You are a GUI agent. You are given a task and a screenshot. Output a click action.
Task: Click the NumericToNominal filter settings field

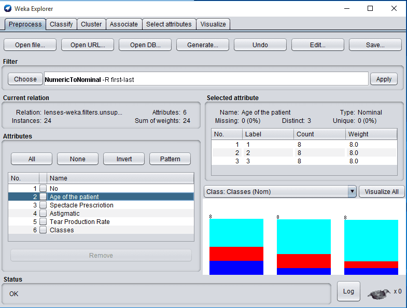pyautogui.click(x=206, y=79)
